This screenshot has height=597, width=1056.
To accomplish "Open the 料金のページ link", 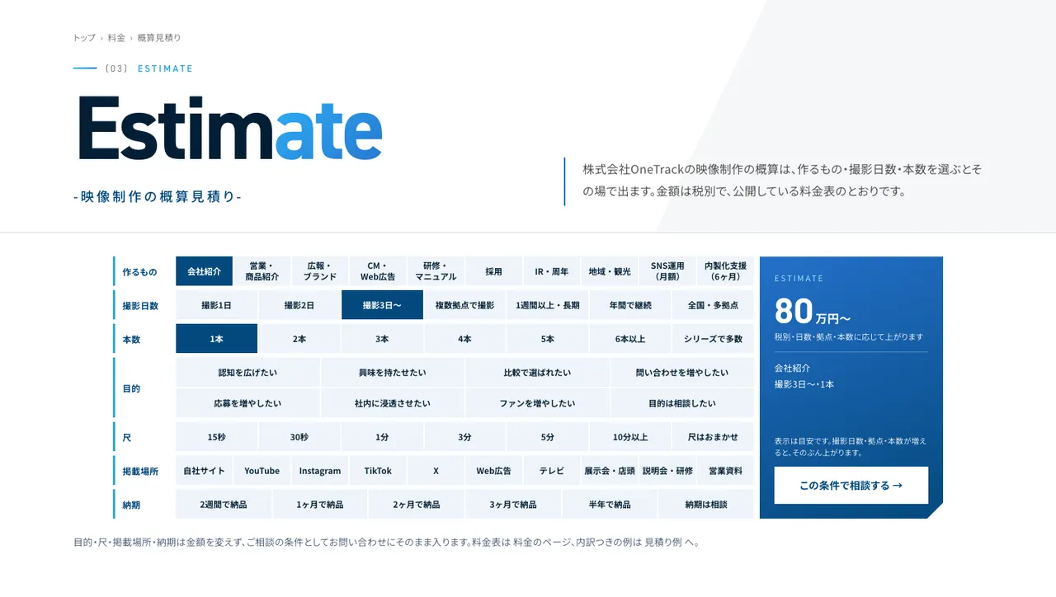I will [x=538, y=543].
